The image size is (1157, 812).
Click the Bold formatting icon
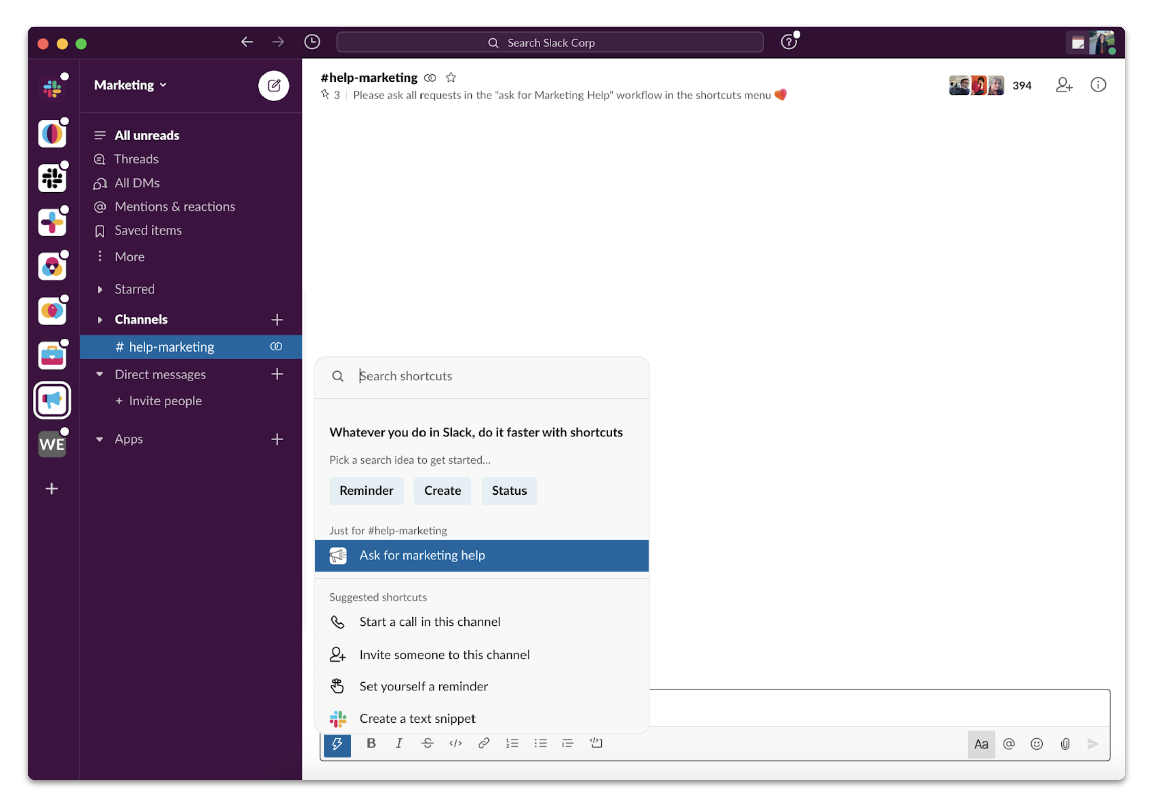click(371, 743)
